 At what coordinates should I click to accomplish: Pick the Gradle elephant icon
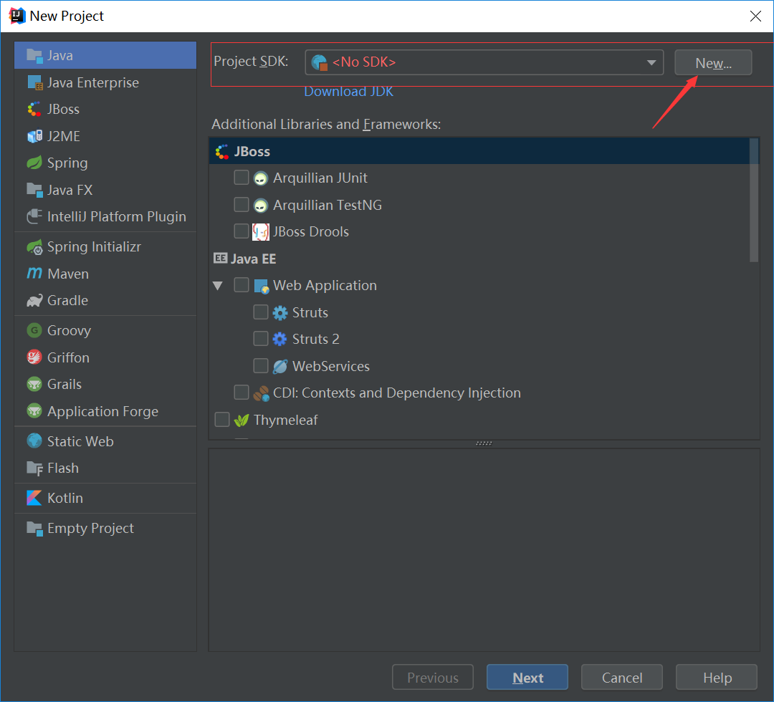(x=34, y=300)
